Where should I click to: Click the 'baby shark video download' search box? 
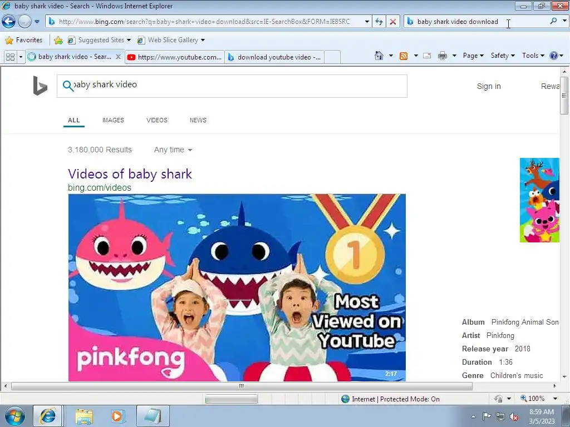click(x=476, y=22)
